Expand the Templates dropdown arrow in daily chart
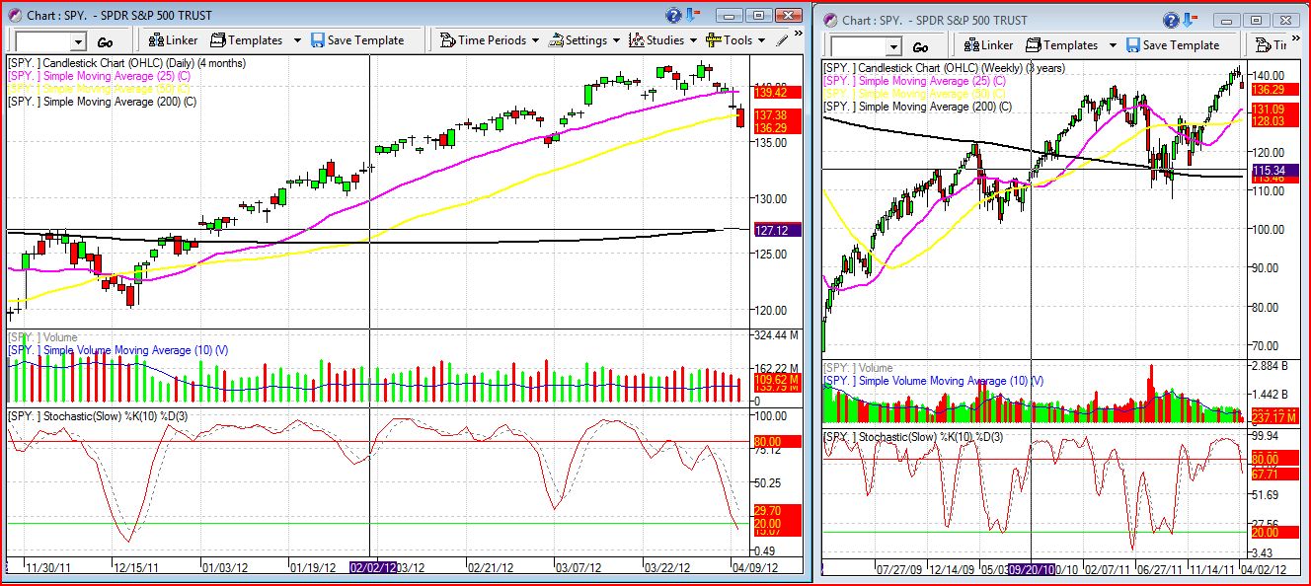 coord(296,40)
